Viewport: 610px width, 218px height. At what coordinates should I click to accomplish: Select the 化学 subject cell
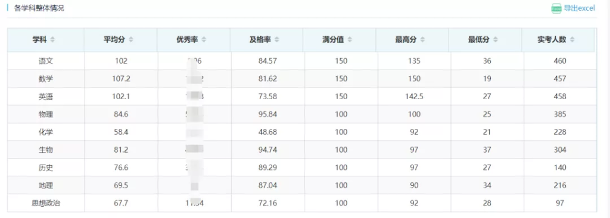46,132
